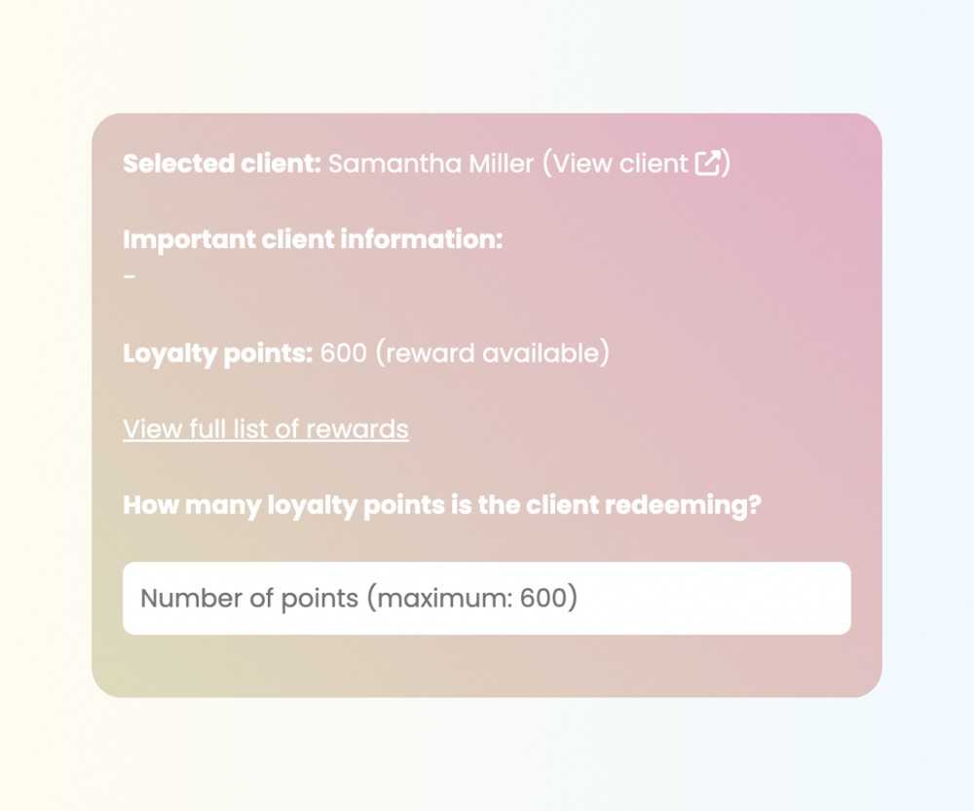Image resolution: width=974 pixels, height=811 pixels.
Task: Open View full list of rewards link
Action: click(265, 428)
